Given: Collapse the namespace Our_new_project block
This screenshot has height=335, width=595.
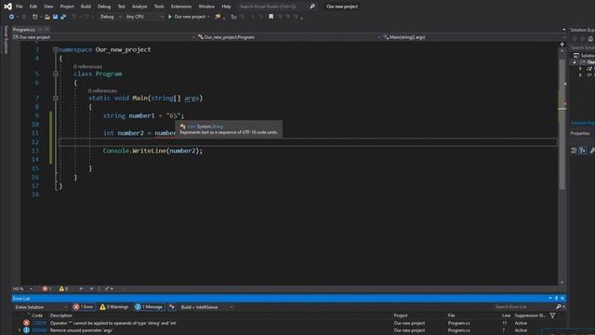Looking at the screenshot, I should coord(56,49).
